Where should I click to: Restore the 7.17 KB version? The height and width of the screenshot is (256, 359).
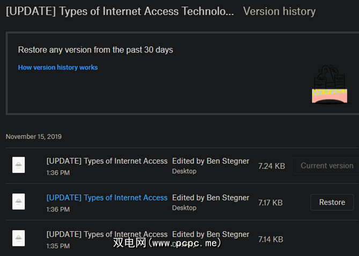332,202
